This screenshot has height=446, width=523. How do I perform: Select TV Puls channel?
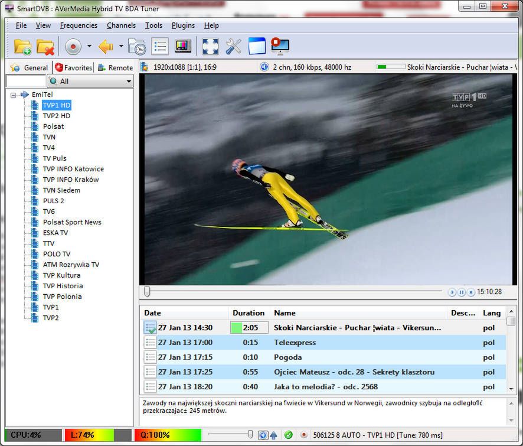[55, 158]
